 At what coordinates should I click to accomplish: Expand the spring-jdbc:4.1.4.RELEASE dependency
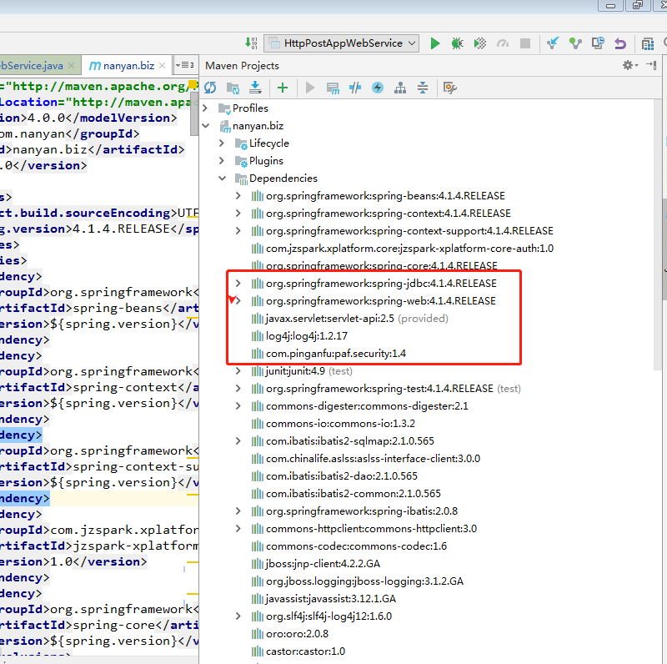[238, 284]
